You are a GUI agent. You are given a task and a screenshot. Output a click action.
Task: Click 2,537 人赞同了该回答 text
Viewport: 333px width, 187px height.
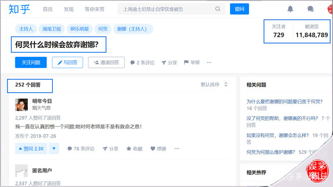pos(38,183)
